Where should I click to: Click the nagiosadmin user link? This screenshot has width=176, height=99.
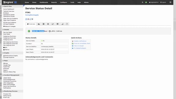(x=154, y=2)
